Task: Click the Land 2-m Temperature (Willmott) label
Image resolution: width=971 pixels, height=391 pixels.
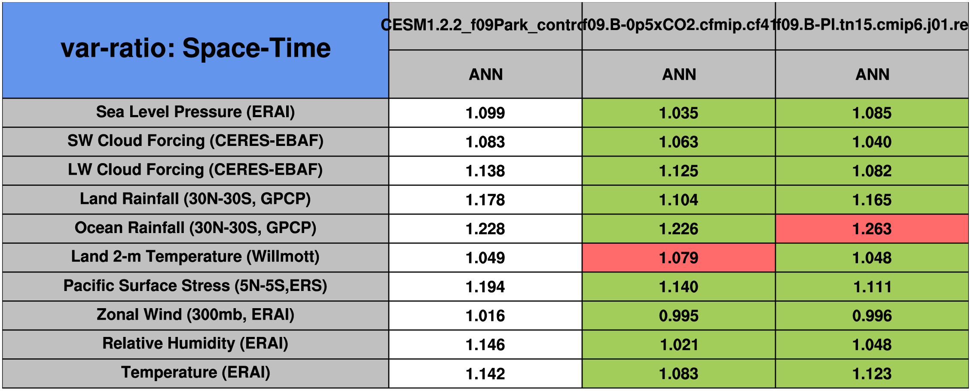Action: [195, 257]
